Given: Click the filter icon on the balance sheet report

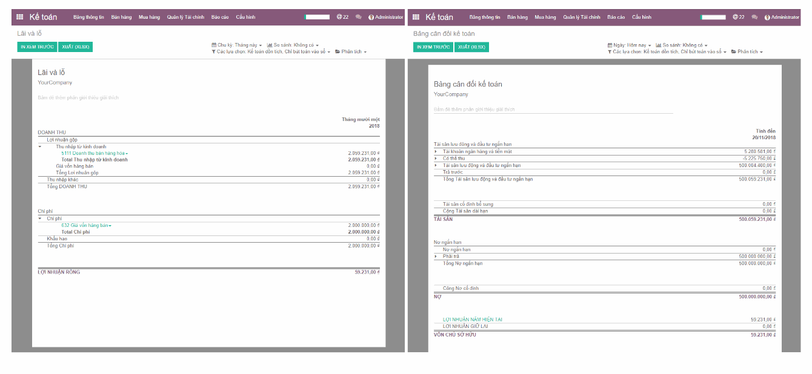Looking at the screenshot, I should pos(611,52).
